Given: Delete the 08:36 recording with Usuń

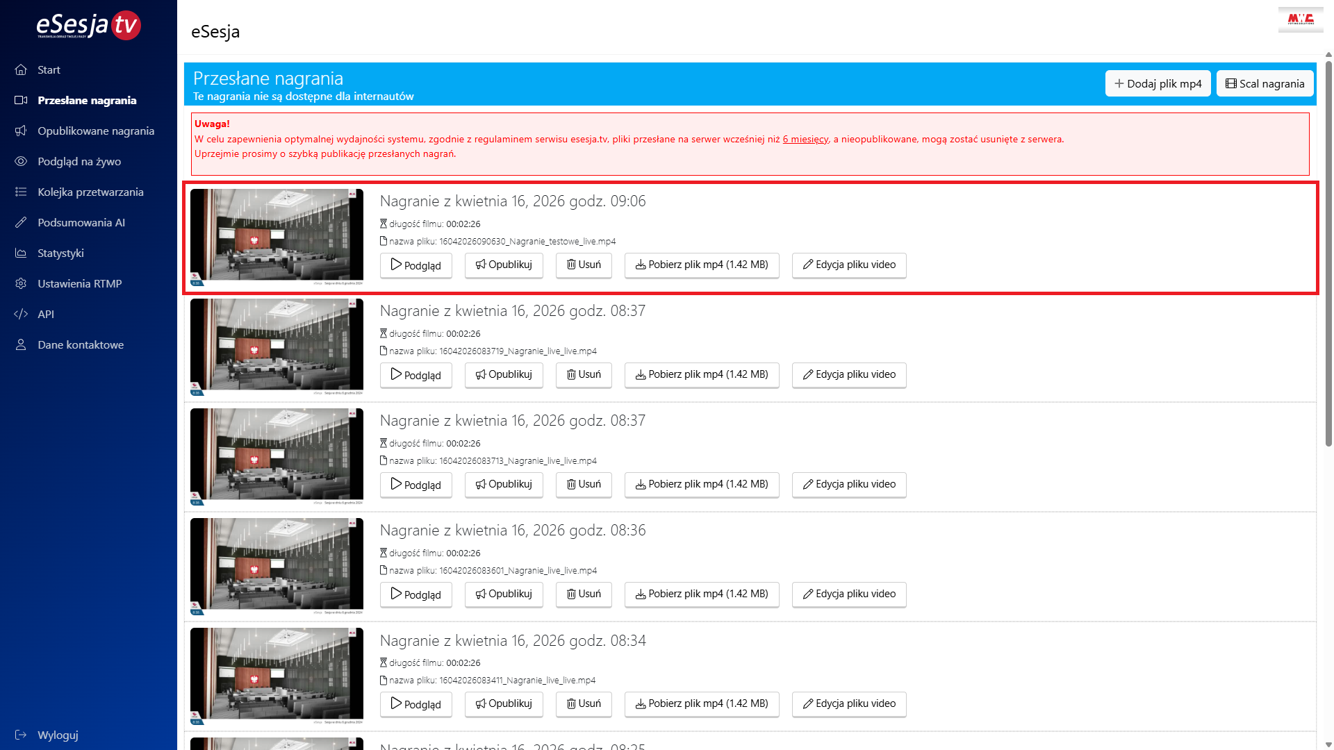Looking at the screenshot, I should coord(583,594).
